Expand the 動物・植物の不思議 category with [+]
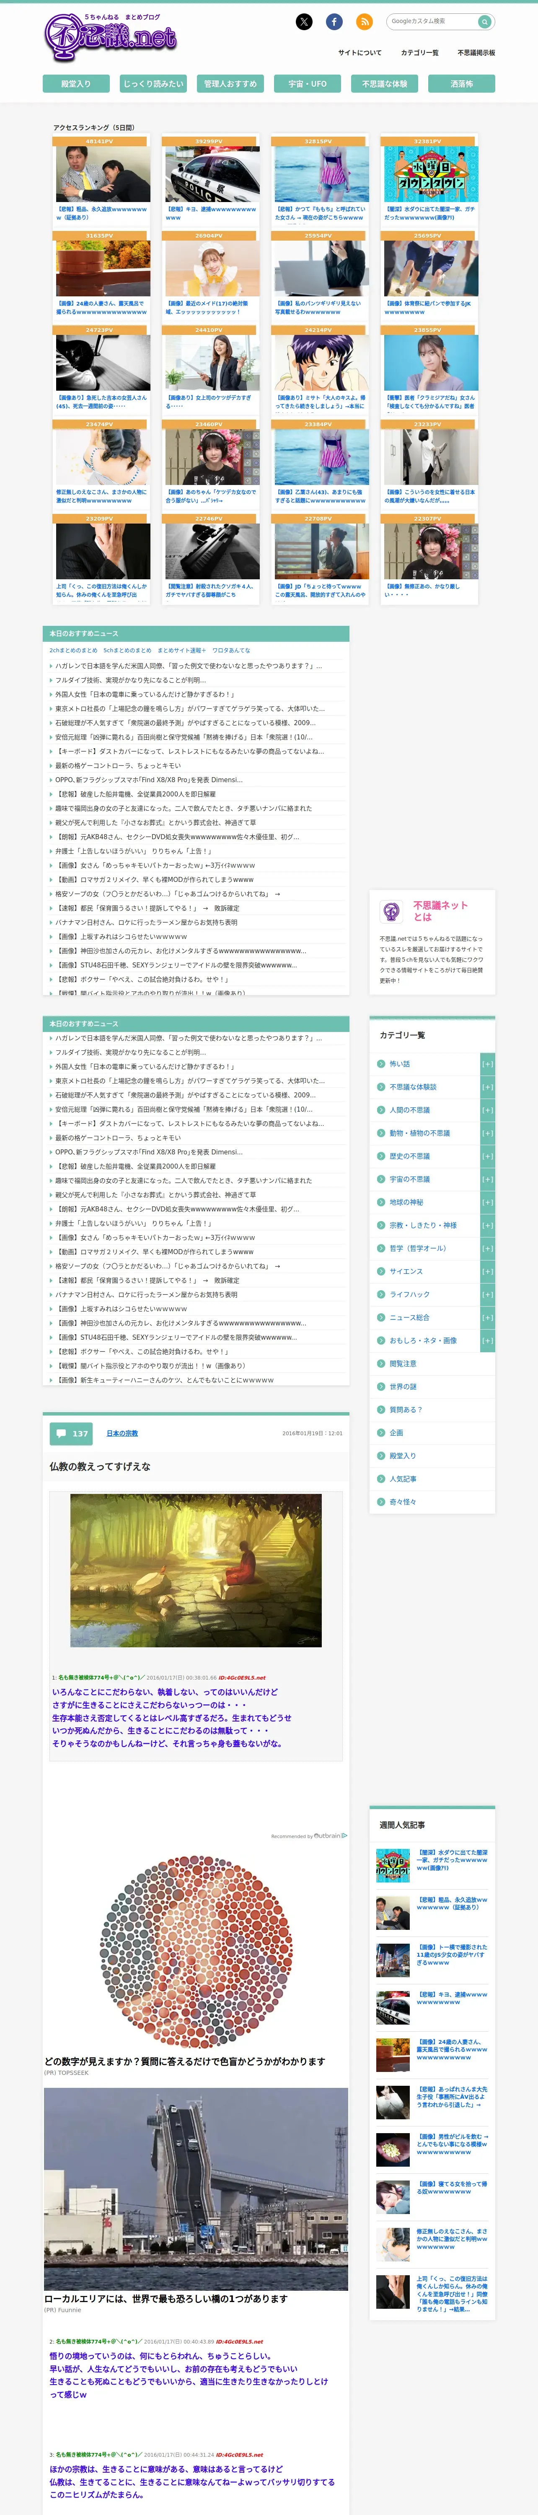This screenshot has height=2515, width=538. click(x=487, y=1133)
